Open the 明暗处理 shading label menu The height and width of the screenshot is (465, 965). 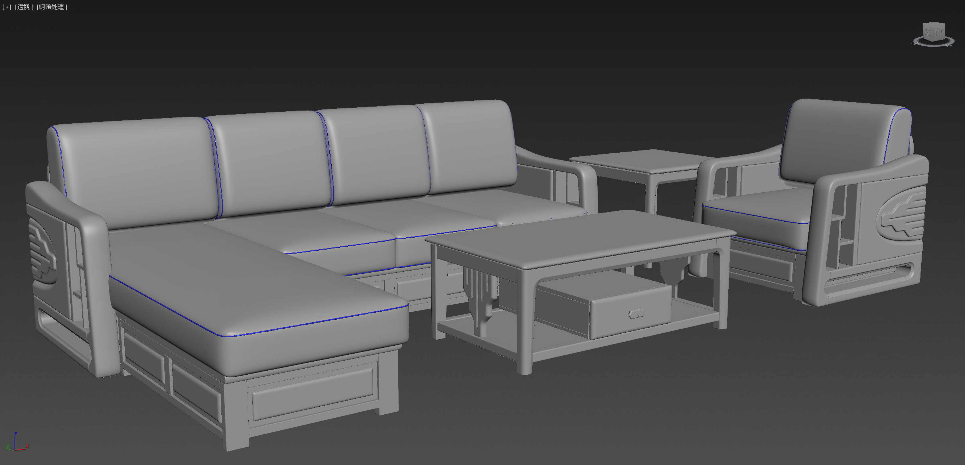click(x=51, y=7)
